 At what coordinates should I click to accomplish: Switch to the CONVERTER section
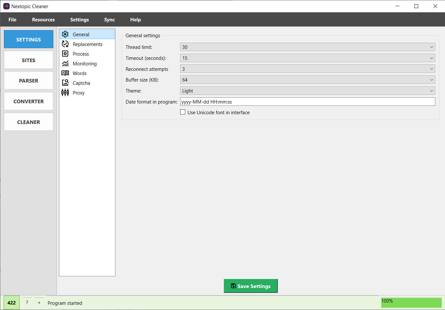(x=28, y=101)
